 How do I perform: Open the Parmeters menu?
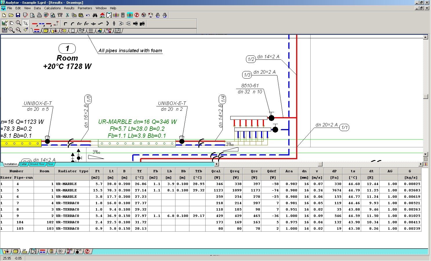click(x=85, y=8)
